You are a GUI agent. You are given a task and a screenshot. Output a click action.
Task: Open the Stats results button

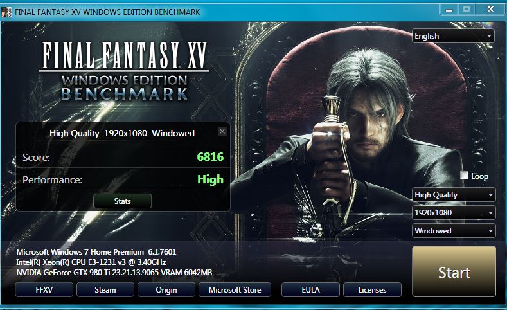tap(122, 201)
